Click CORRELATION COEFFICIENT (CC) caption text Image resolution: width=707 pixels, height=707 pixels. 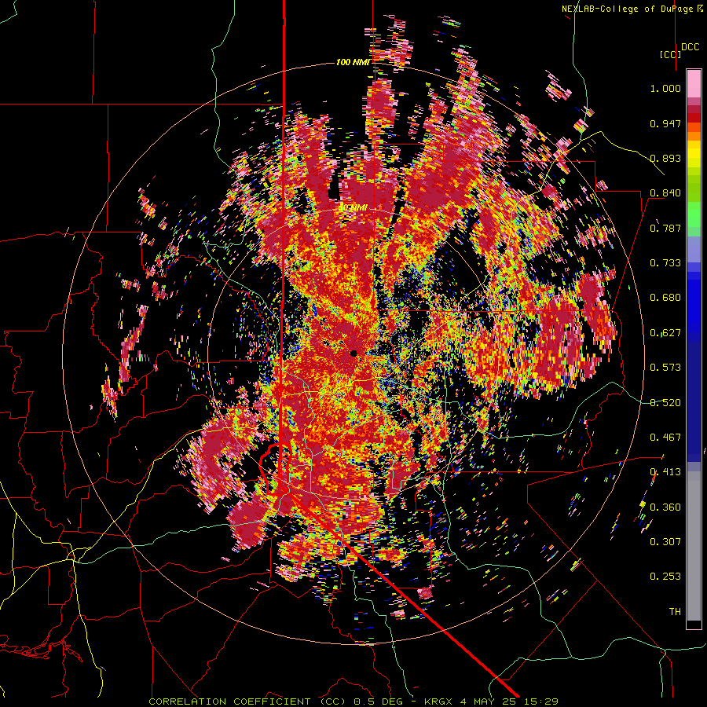pyautogui.click(x=246, y=702)
